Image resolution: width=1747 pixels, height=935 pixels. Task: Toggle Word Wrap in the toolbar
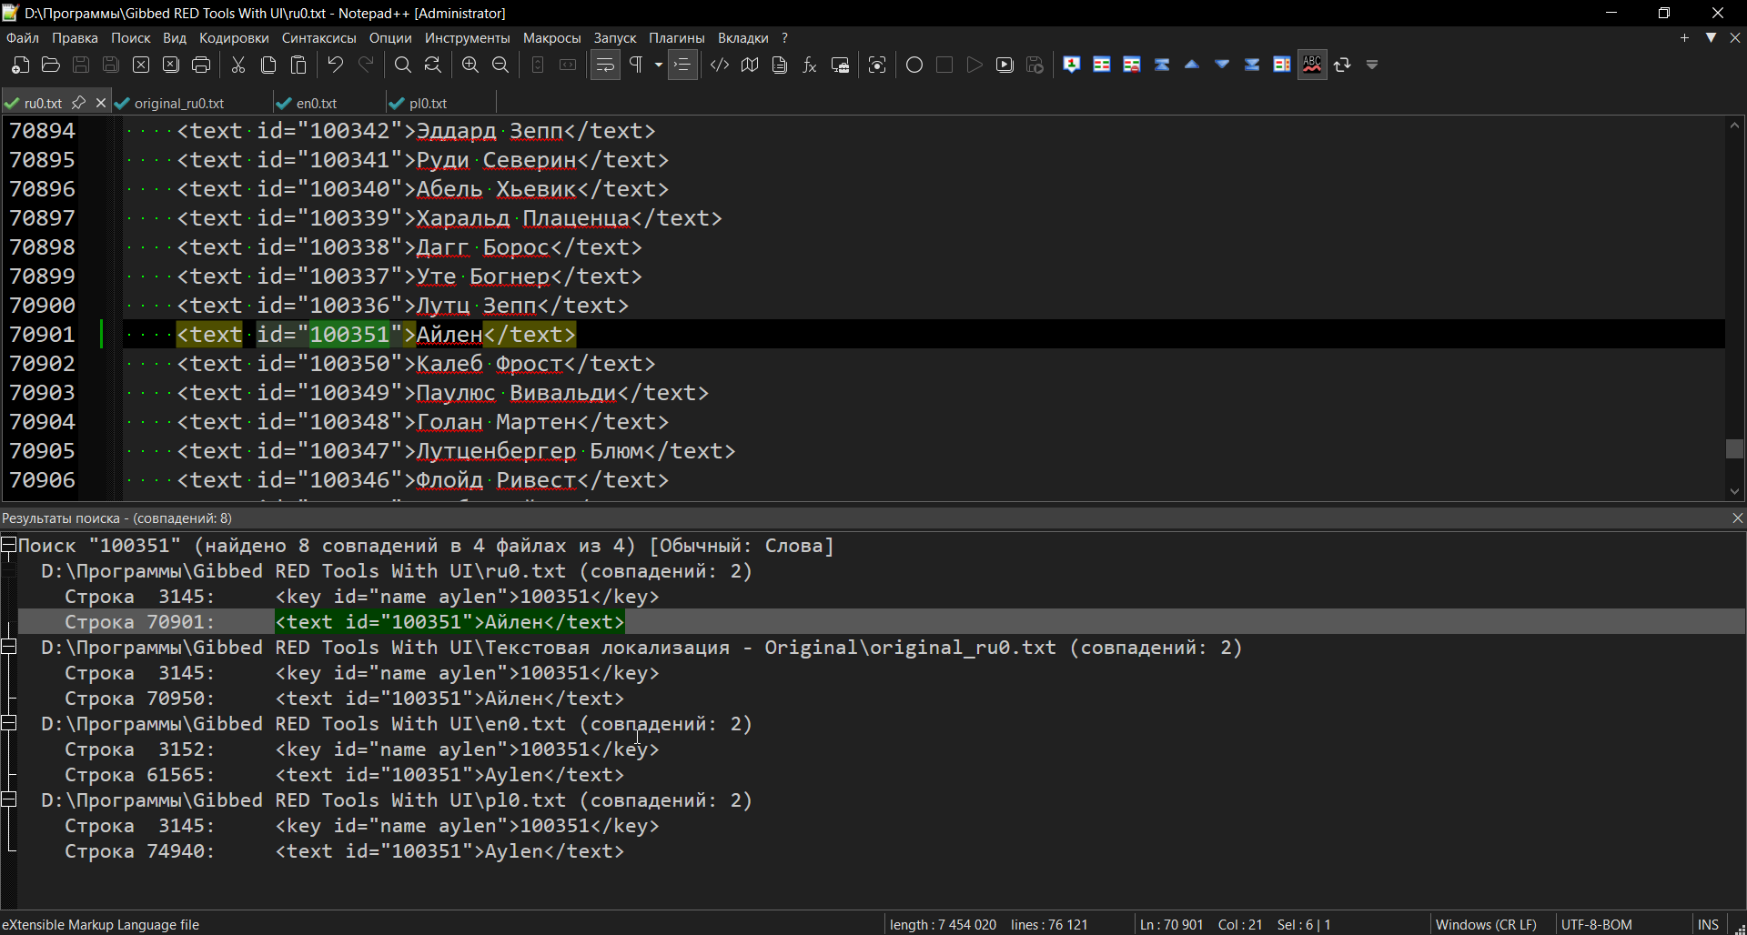(605, 65)
